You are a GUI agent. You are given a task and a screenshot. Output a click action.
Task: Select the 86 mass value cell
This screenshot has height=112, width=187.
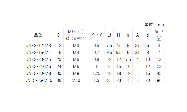click(159, 80)
